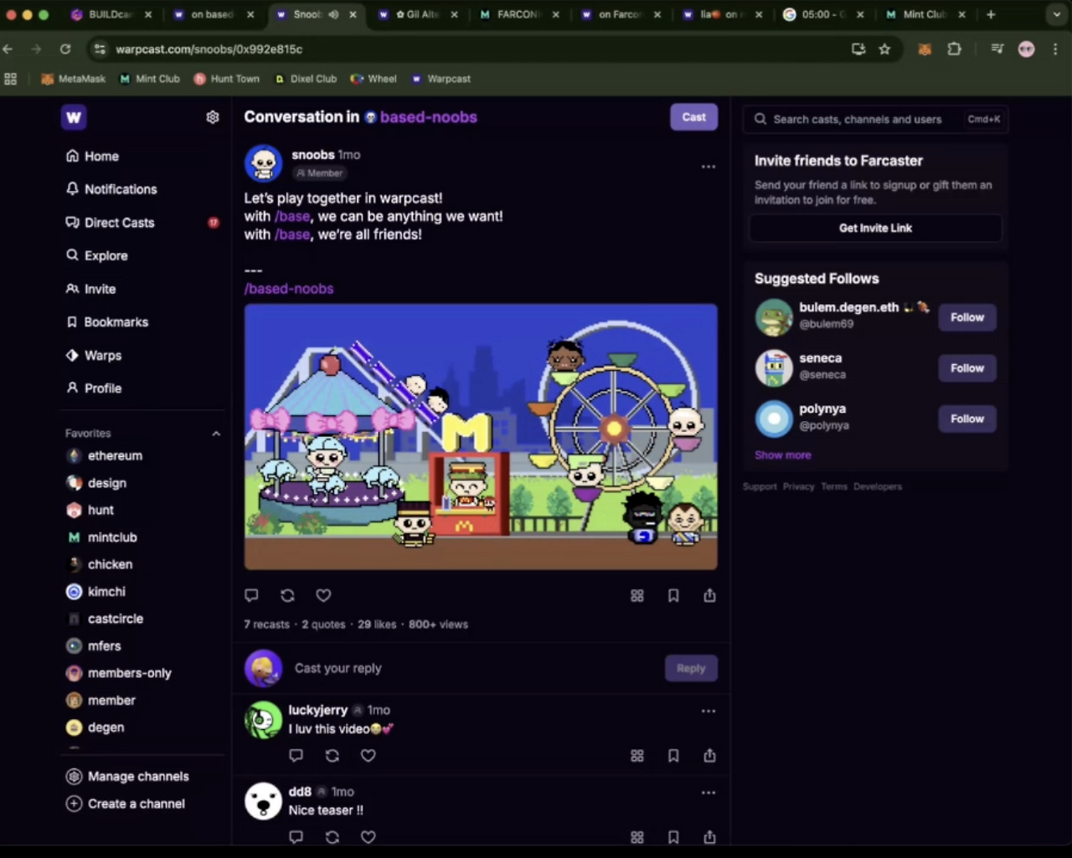This screenshot has width=1072, height=858.
Task: Reply to luckyjerry's comment
Action: [x=296, y=755]
